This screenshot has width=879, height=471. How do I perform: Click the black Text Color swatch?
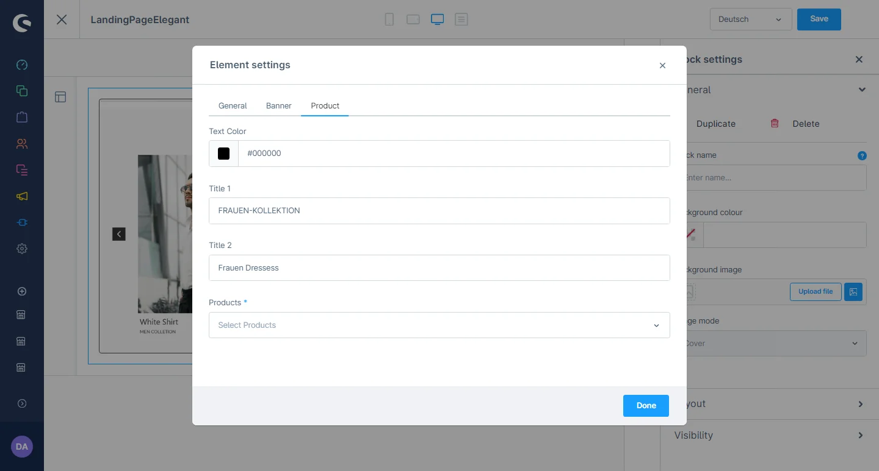point(224,154)
